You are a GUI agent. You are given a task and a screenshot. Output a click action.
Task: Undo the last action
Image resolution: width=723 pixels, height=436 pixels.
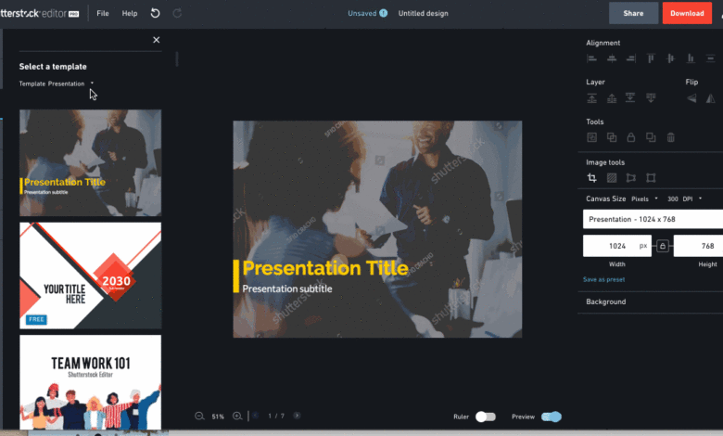click(156, 13)
